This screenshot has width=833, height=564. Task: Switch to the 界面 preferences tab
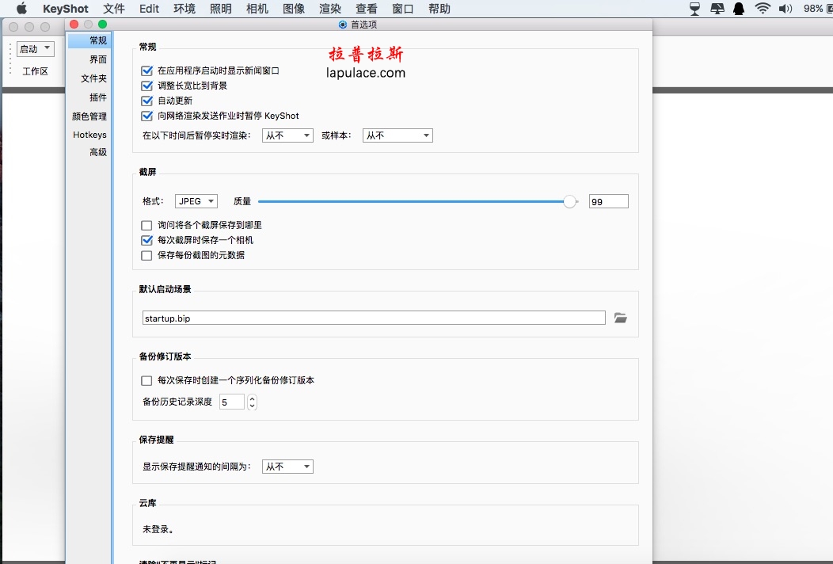point(97,59)
